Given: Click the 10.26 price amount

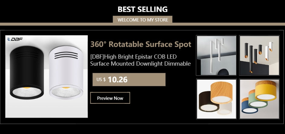Looking at the screenshot, I should 118,80.
